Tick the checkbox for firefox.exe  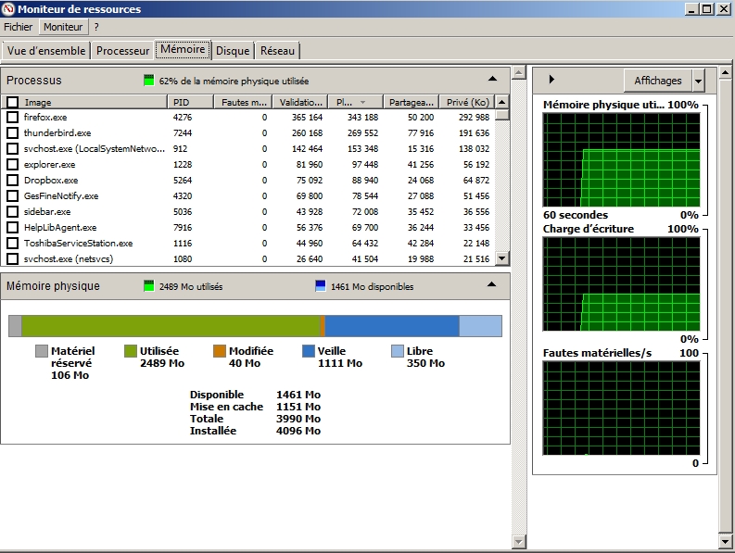tap(13, 118)
